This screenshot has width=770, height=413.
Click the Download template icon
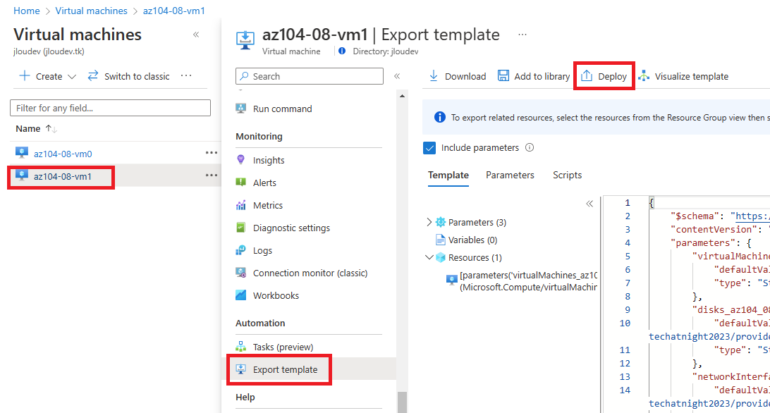[434, 76]
